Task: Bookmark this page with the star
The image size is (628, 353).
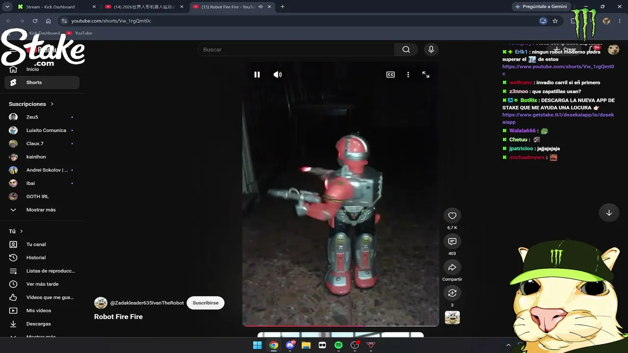Action: 555,21
